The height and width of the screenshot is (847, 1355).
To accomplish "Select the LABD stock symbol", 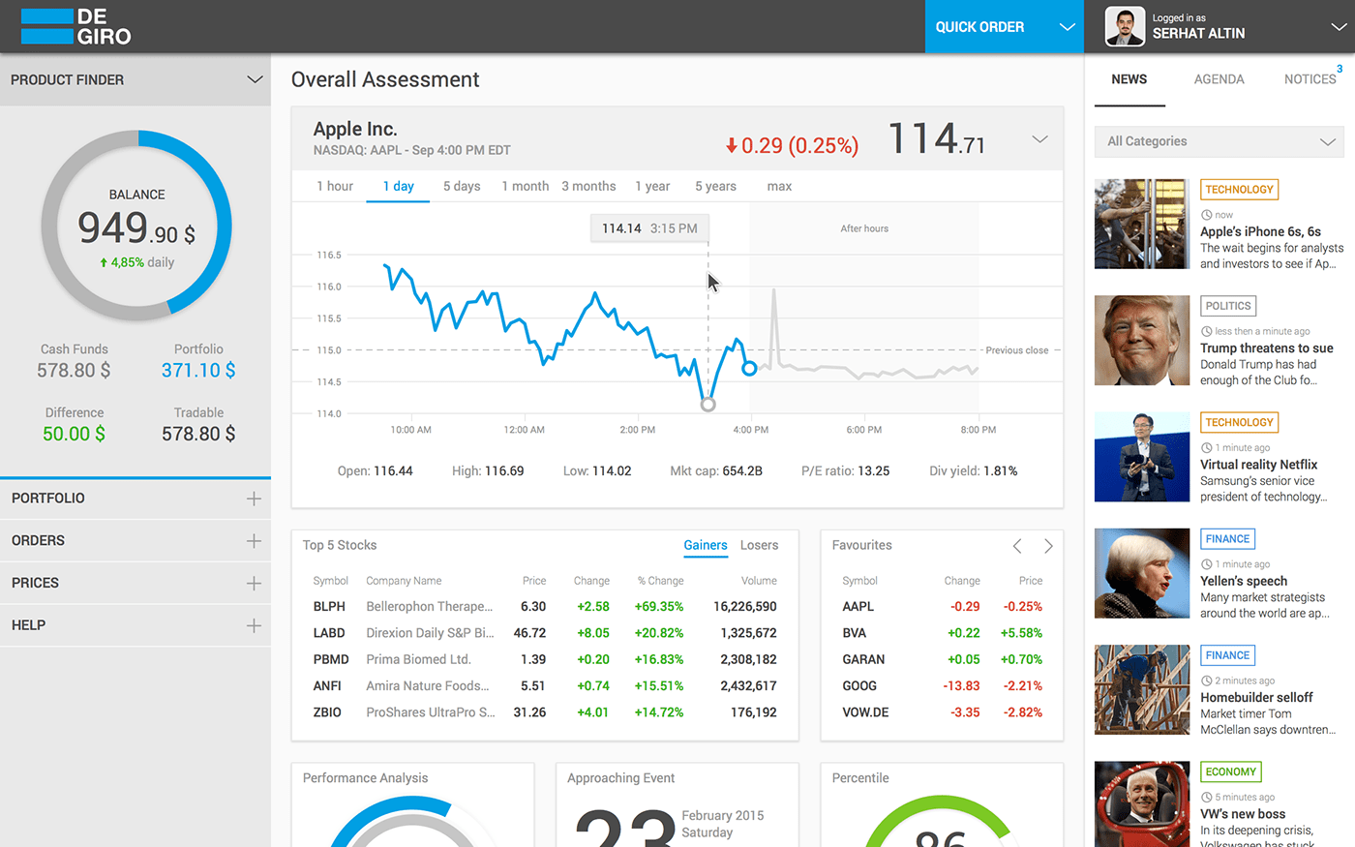I will [329, 633].
